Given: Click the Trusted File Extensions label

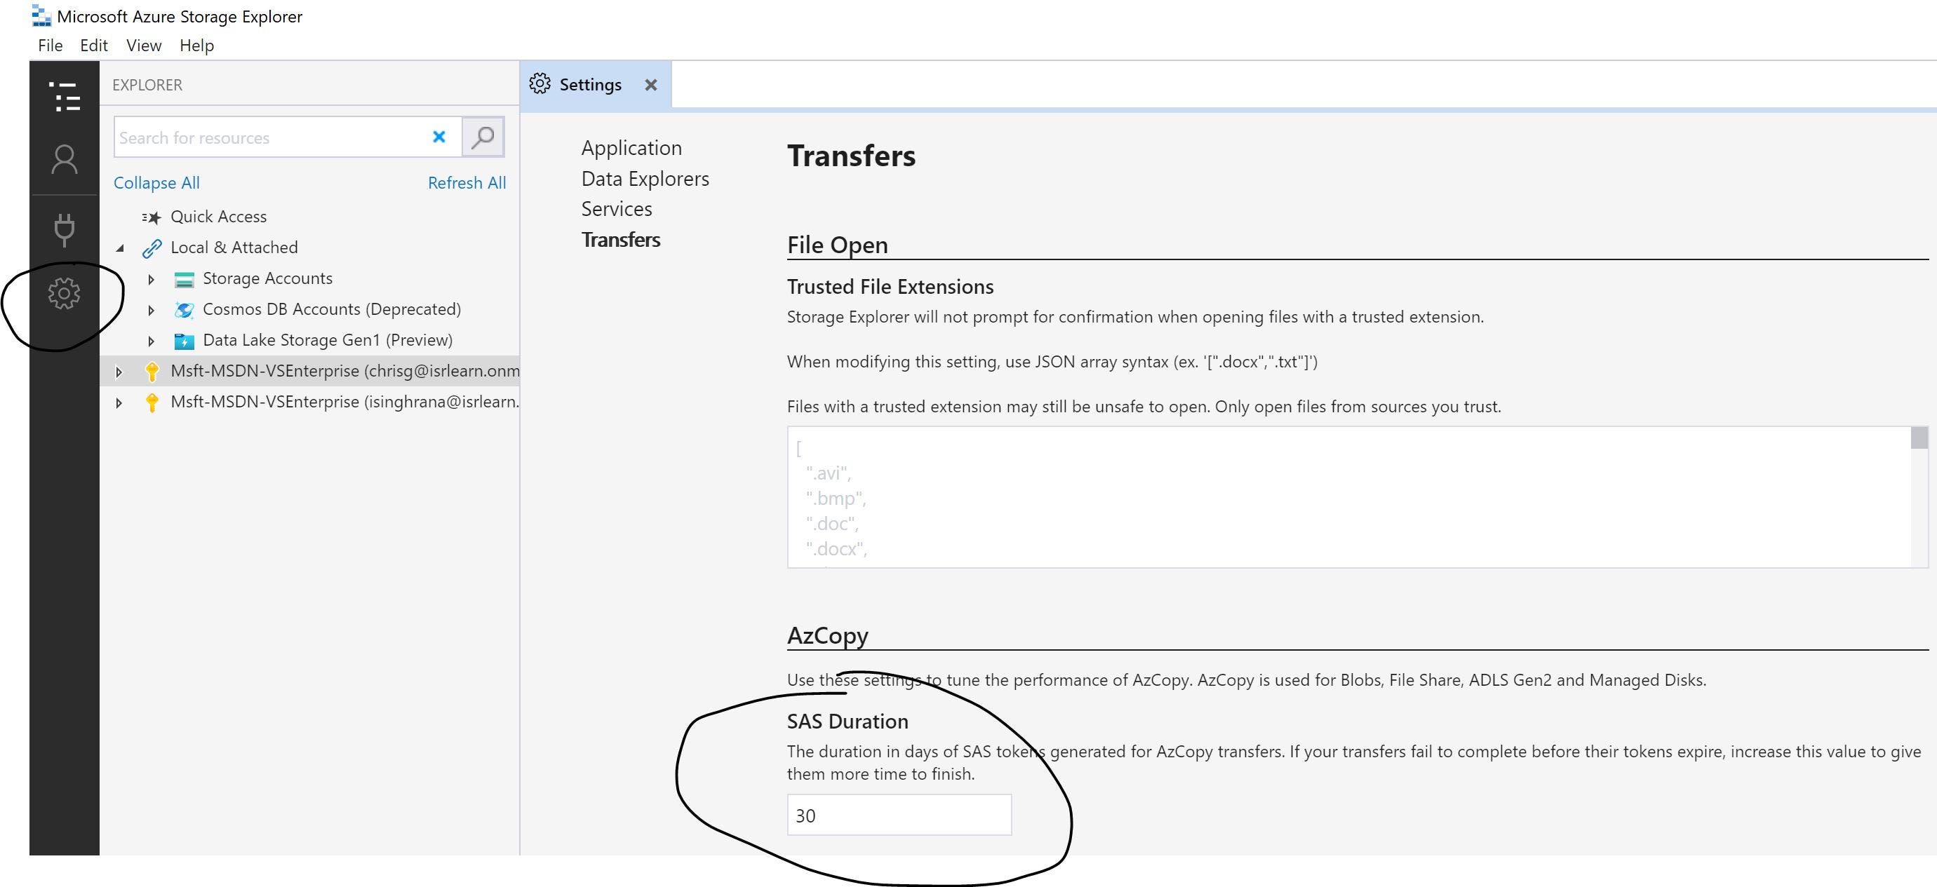Looking at the screenshot, I should pyautogui.click(x=890, y=287).
